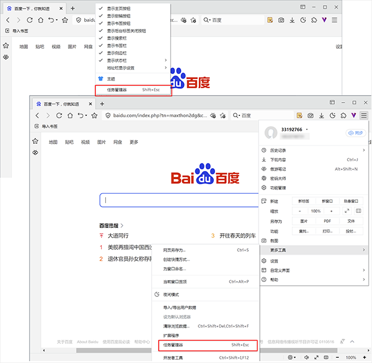Expand 地址栏显示设置 submenu

(133, 68)
